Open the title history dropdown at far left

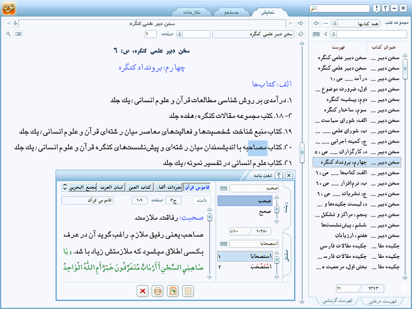(16, 23)
